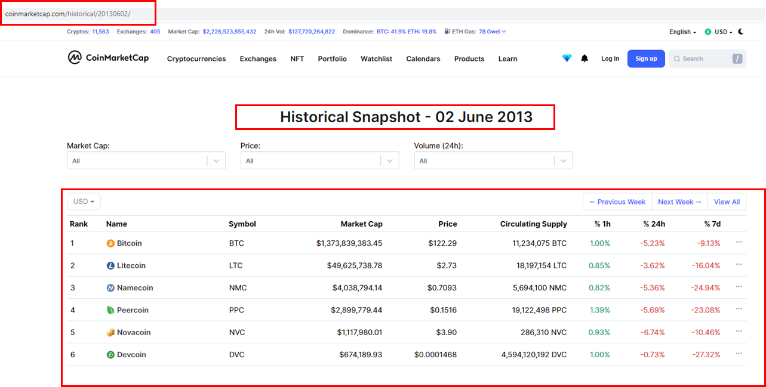Open the Exchanges menu
766x387 pixels.
[258, 58]
